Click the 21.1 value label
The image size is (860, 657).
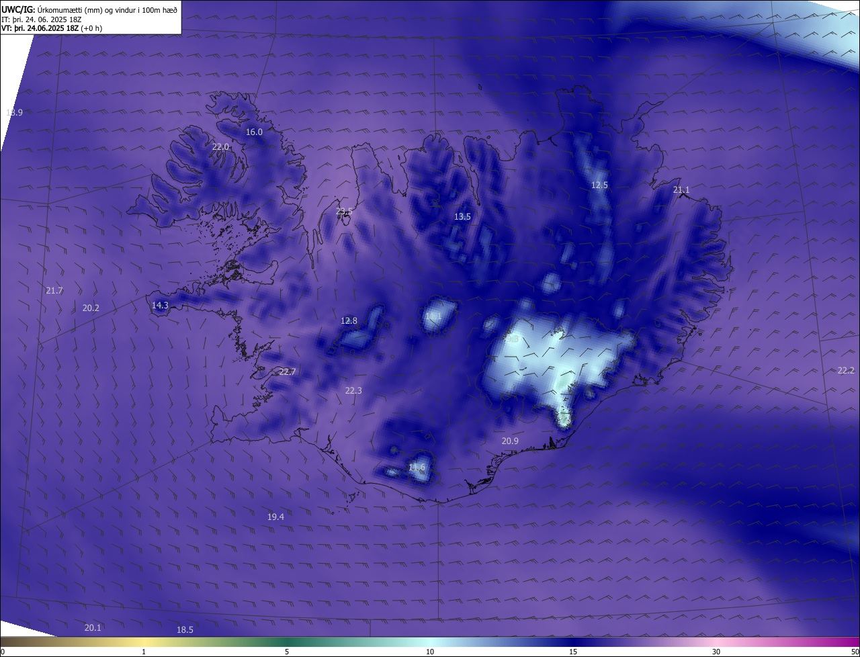681,190
